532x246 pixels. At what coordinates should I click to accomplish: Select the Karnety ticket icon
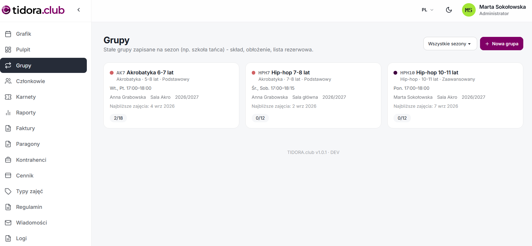click(8, 97)
